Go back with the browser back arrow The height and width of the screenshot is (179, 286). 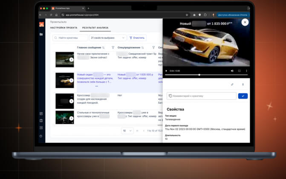[40, 15]
